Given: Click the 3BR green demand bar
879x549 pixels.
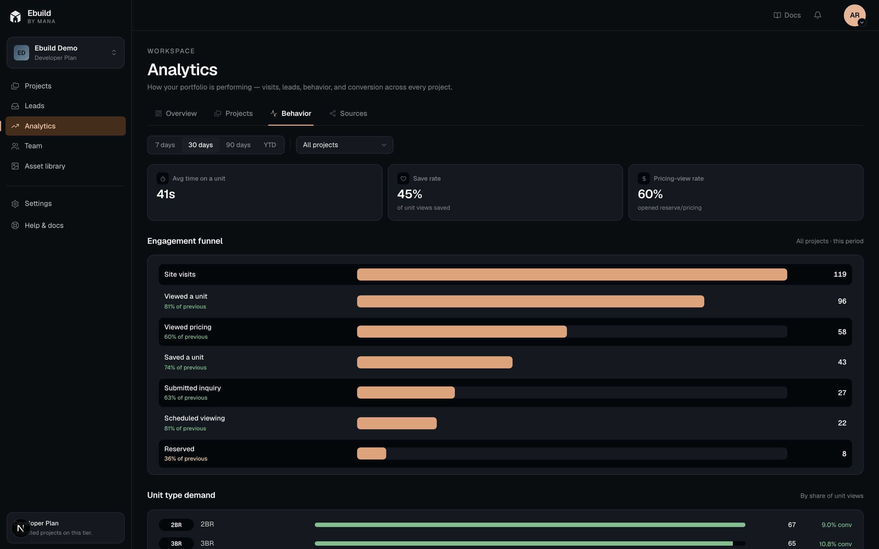Looking at the screenshot, I should coord(524,544).
